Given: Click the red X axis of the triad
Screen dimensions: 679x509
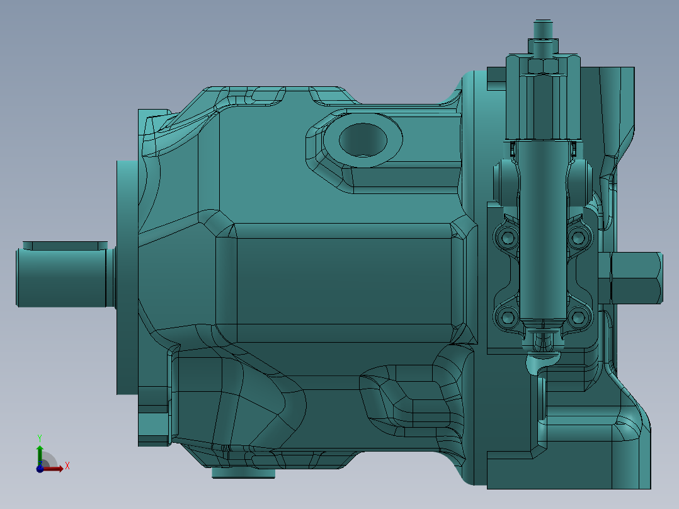Looking at the screenshot, I should 54,468.
